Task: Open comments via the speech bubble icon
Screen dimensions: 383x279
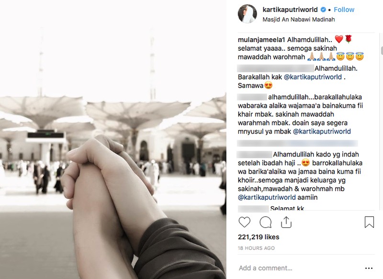Action: 266,222
